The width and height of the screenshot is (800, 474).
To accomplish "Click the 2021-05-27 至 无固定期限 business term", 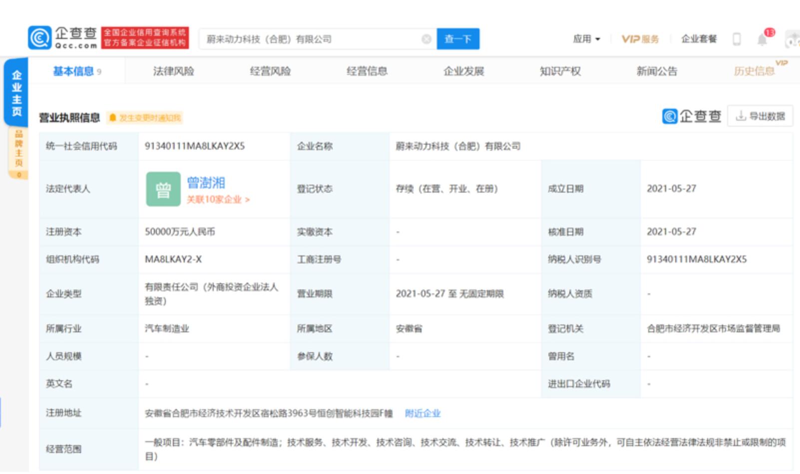I will [449, 294].
